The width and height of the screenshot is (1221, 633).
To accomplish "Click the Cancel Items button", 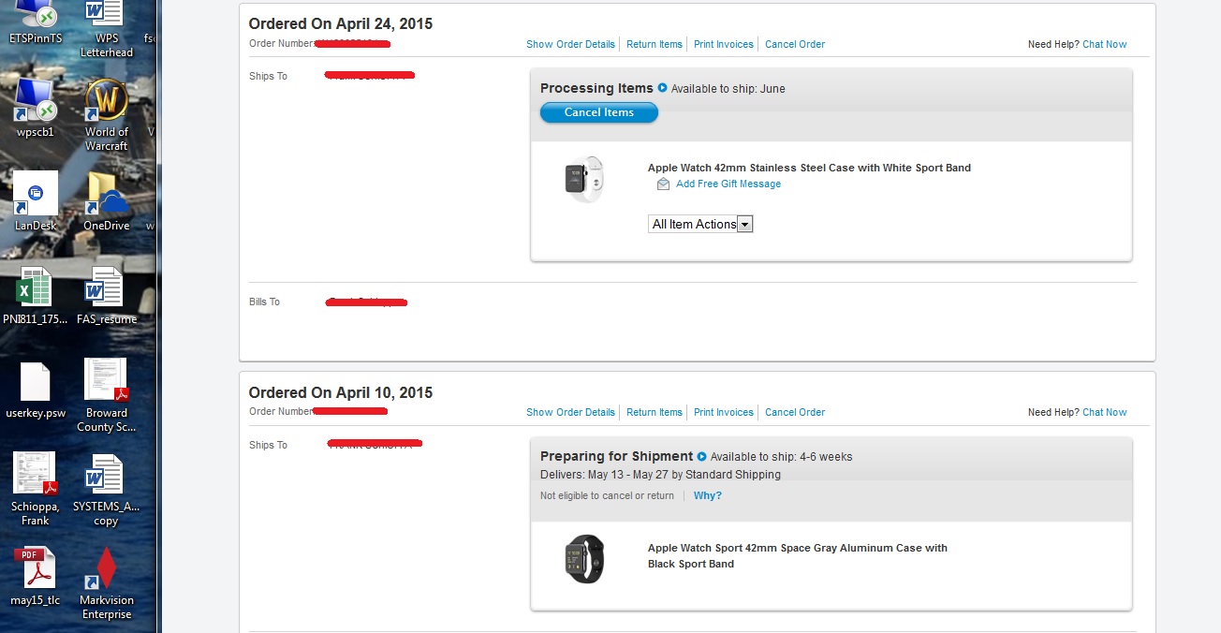I will click(x=599, y=112).
